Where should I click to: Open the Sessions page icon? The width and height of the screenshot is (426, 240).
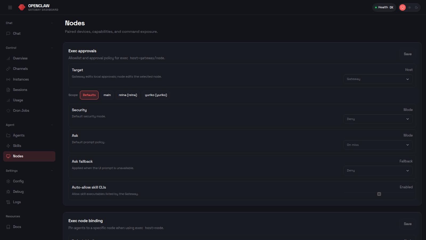(8, 90)
